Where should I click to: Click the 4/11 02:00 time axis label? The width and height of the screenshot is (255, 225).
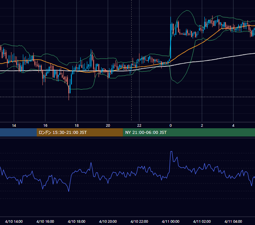pos(202,221)
